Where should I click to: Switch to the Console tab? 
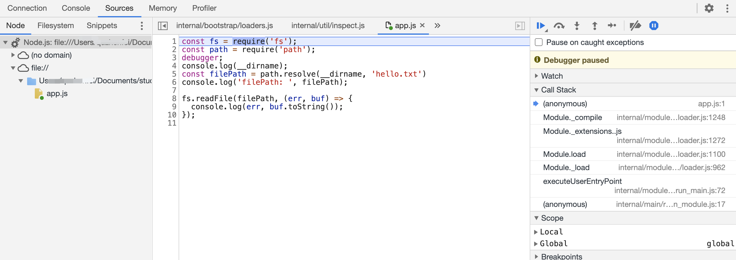click(76, 8)
